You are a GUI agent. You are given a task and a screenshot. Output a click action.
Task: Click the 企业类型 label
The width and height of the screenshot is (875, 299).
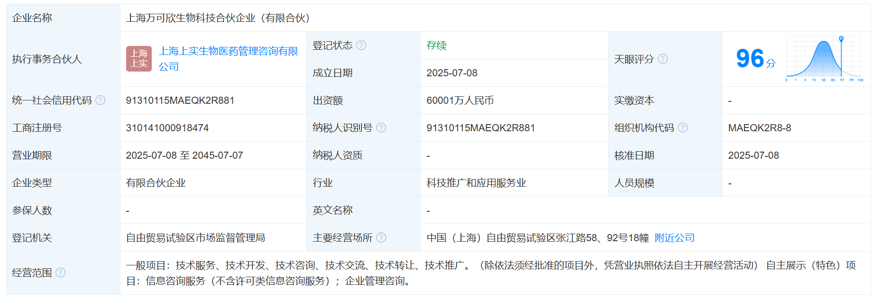click(32, 183)
